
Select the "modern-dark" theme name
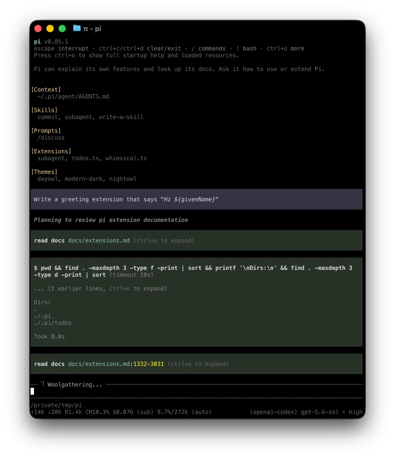coord(83,179)
